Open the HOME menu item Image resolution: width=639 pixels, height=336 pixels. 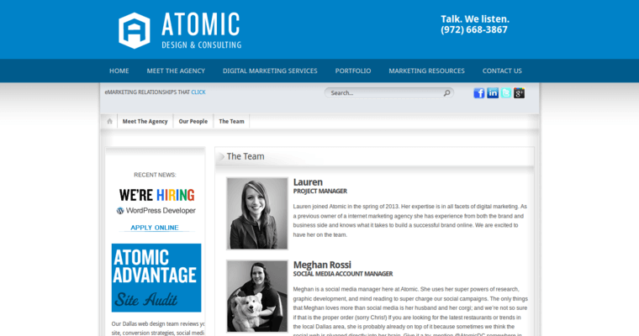coord(119,71)
